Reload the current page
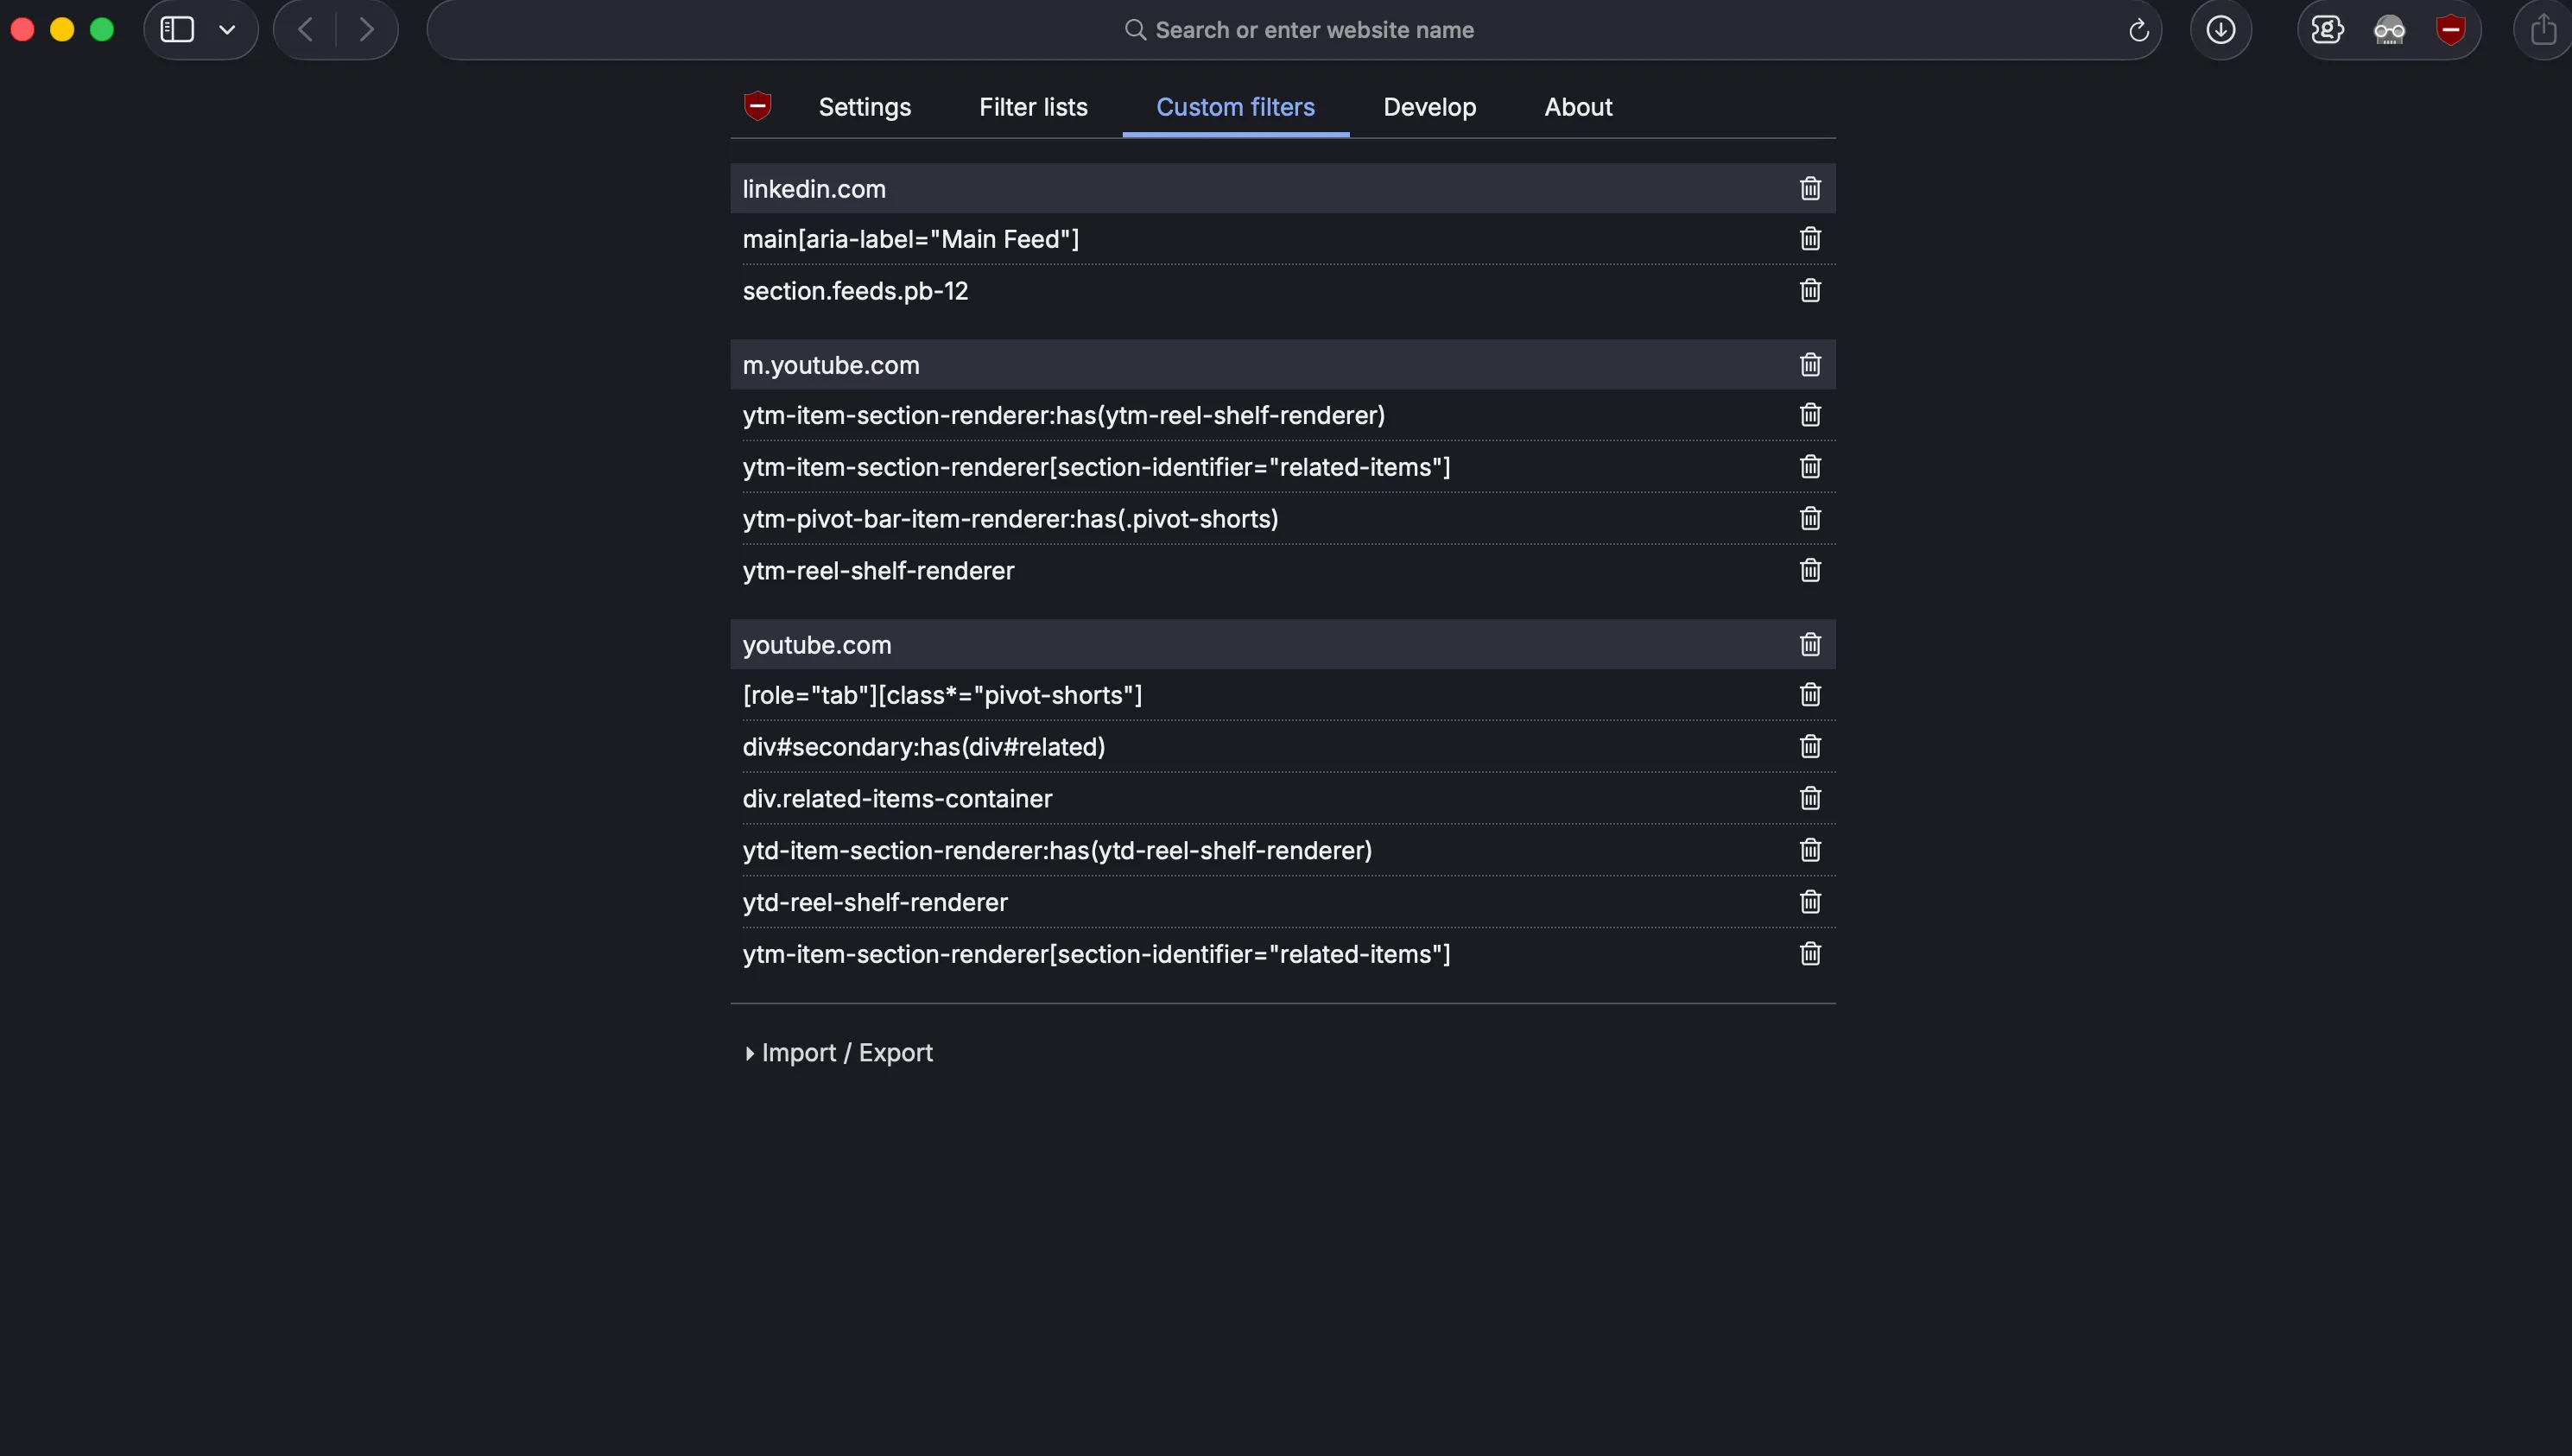Screen dimensions: 2572x1456 click(x=2140, y=29)
